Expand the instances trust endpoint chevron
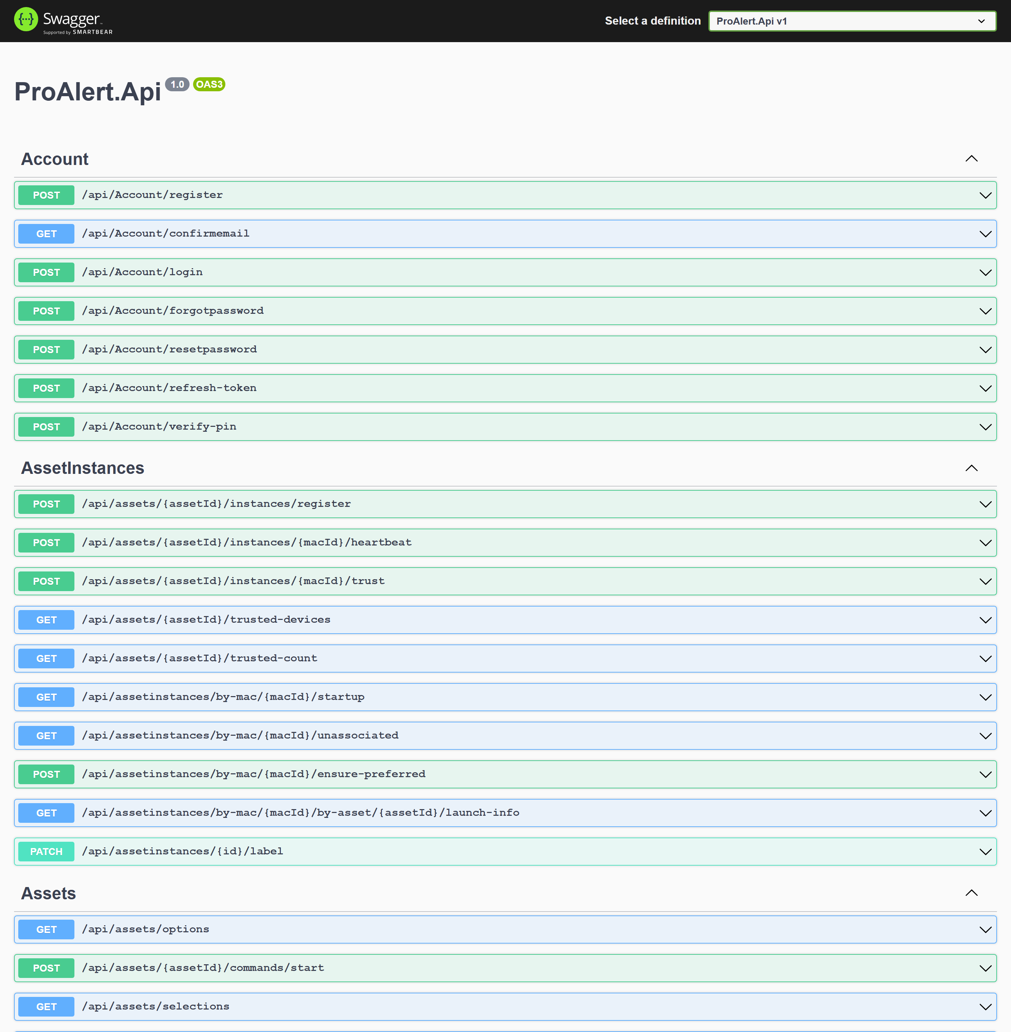The width and height of the screenshot is (1011, 1032). click(x=985, y=582)
